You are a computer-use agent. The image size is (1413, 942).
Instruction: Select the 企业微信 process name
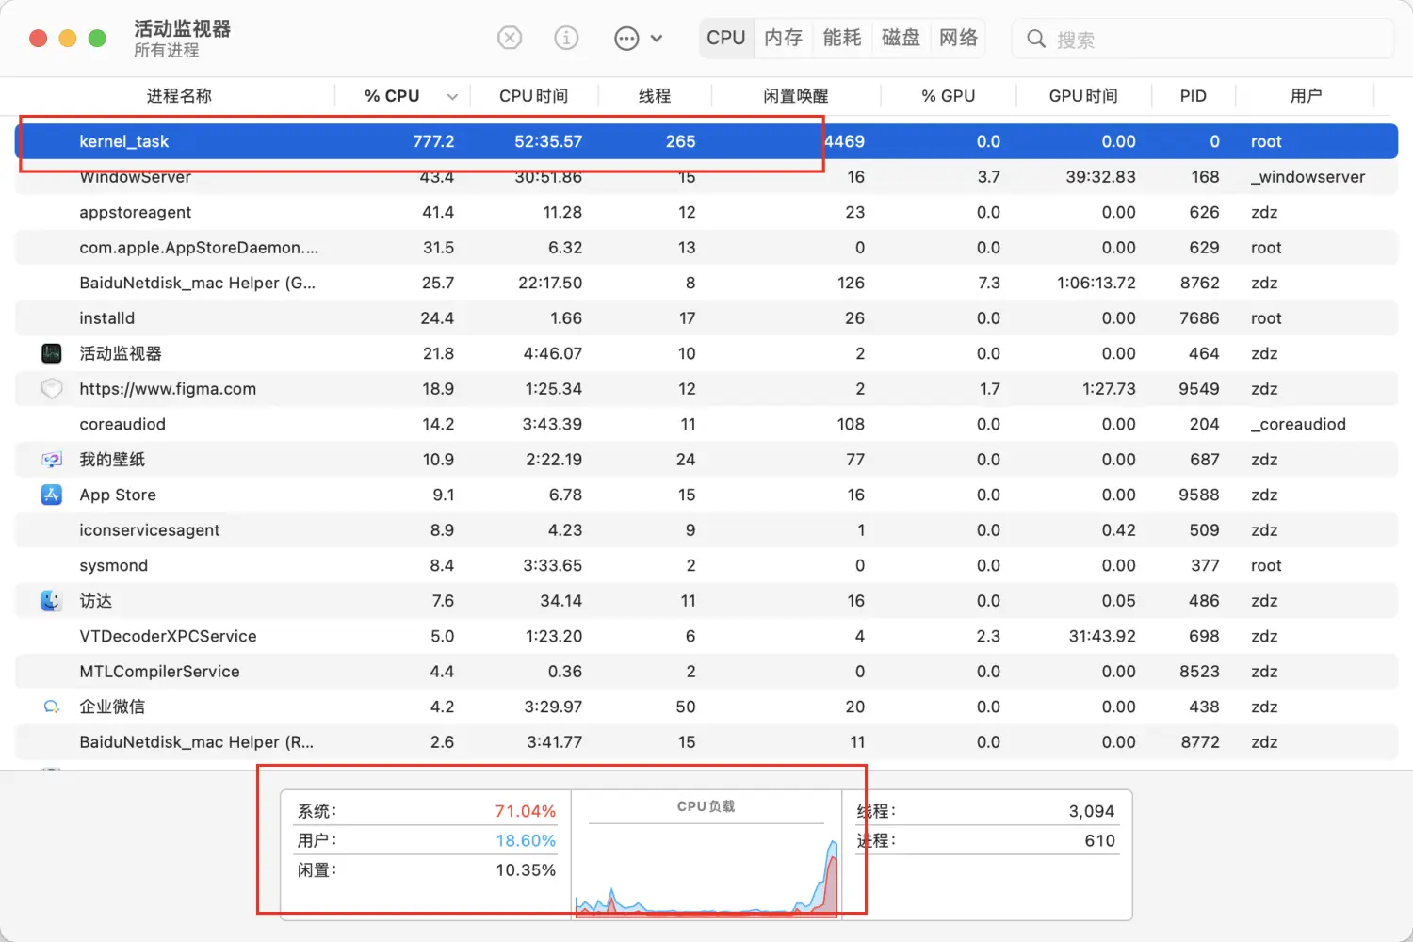[x=112, y=706]
